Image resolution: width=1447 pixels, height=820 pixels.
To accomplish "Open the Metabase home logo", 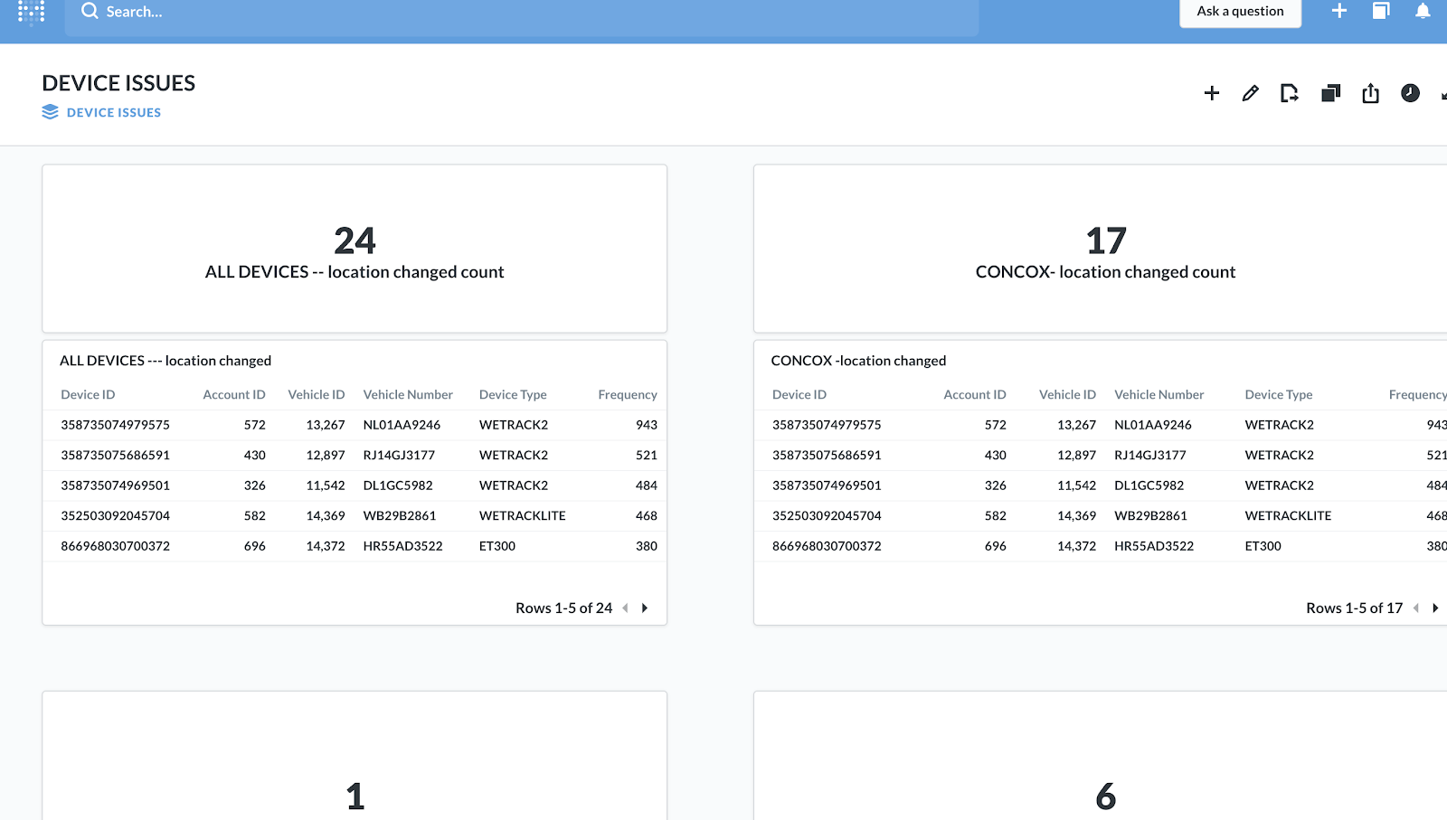I will [x=31, y=12].
